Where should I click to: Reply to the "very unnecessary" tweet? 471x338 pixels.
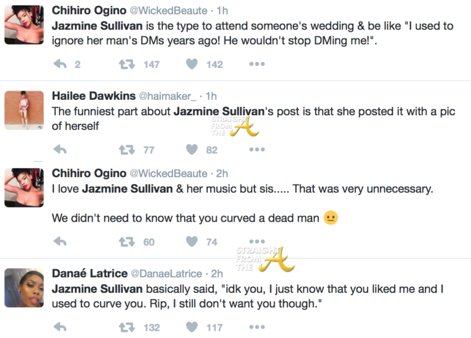tap(60, 242)
